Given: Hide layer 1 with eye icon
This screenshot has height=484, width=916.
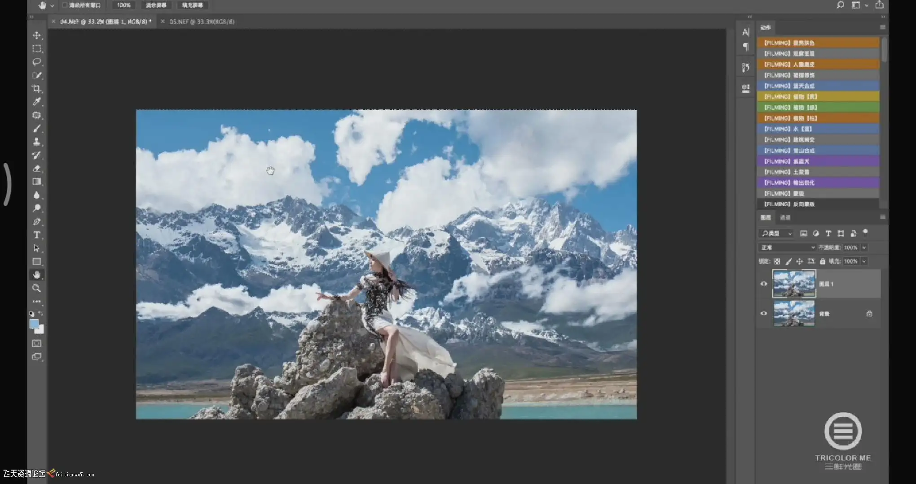Looking at the screenshot, I should [x=764, y=284].
